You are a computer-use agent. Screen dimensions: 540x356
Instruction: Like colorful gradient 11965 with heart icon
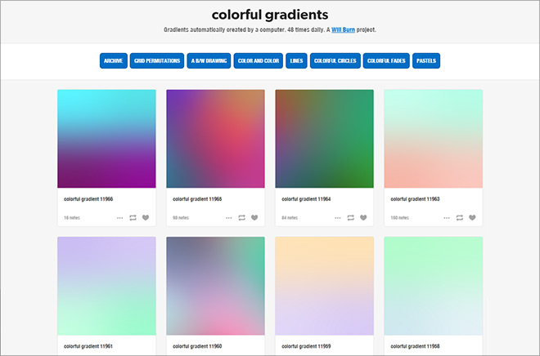[x=254, y=217]
